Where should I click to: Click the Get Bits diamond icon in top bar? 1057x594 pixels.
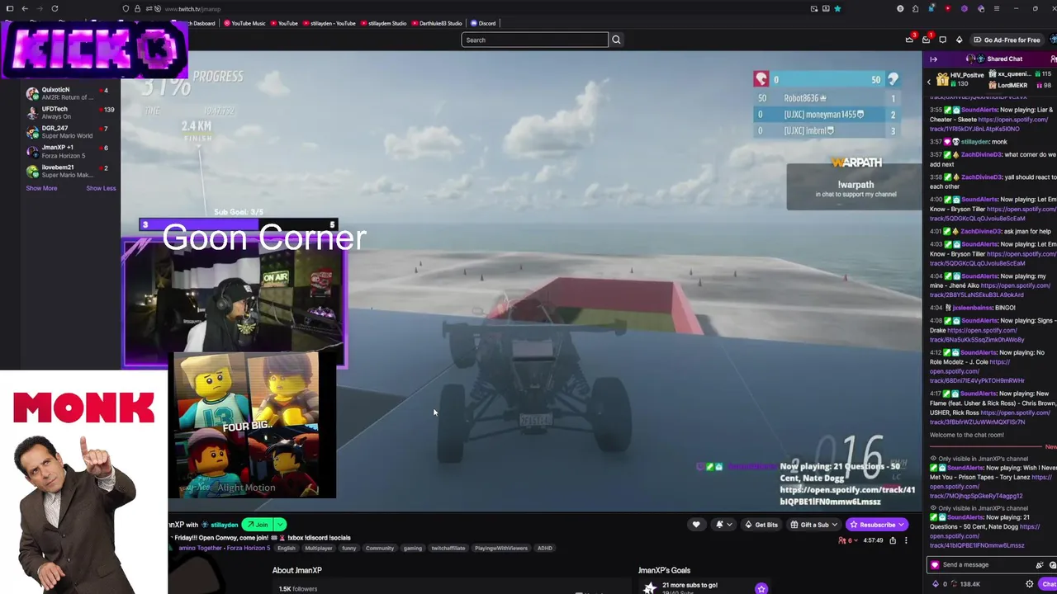959,40
